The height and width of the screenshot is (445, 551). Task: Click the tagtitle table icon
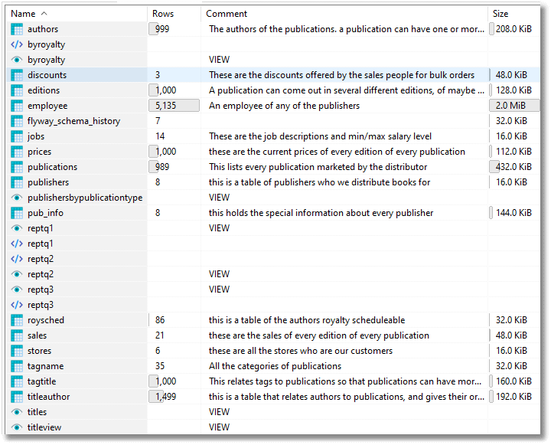(17, 381)
